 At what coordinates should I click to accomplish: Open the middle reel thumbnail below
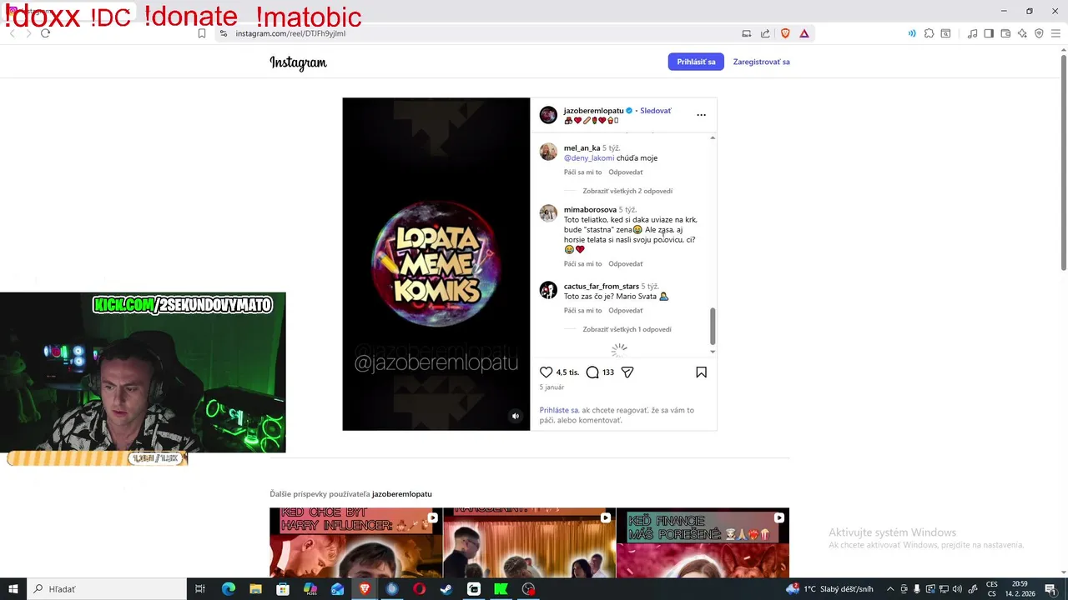tap(529, 542)
